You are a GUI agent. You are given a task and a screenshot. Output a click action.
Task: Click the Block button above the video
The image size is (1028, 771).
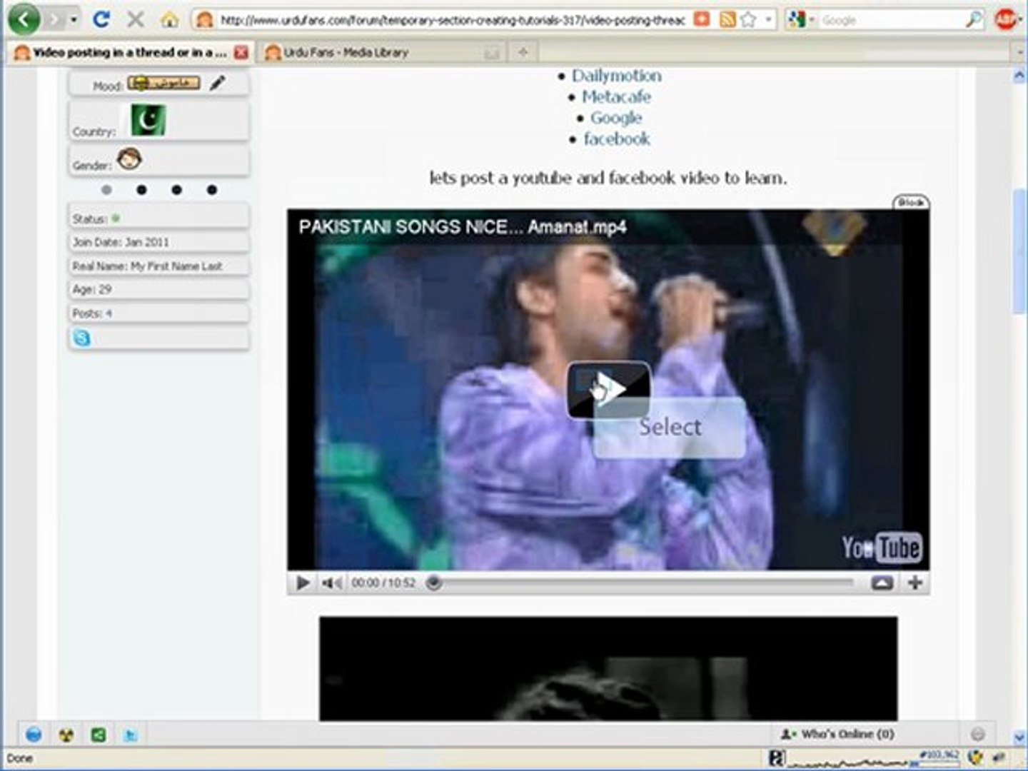click(x=911, y=203)
